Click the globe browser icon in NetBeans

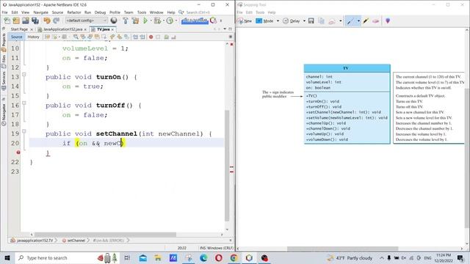click(x=114, y=21)
